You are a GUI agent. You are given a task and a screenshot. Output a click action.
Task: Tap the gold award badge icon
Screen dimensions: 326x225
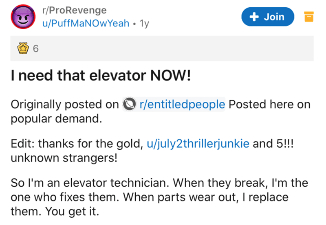pos(23,48)
